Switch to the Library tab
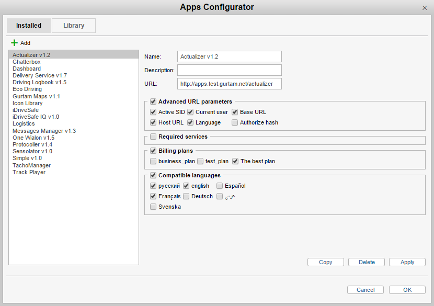This screenshot has width=434, height=306. pos(74,26)
